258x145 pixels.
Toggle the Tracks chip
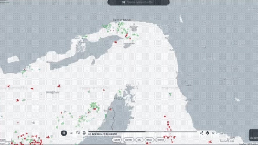point(117,139)
